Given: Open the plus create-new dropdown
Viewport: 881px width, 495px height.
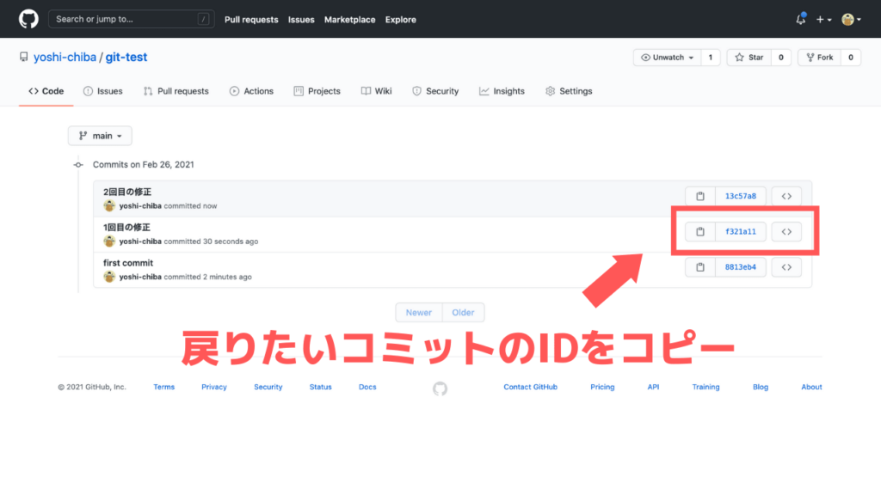Looking at the screenshot, I should tap(823, 19).
